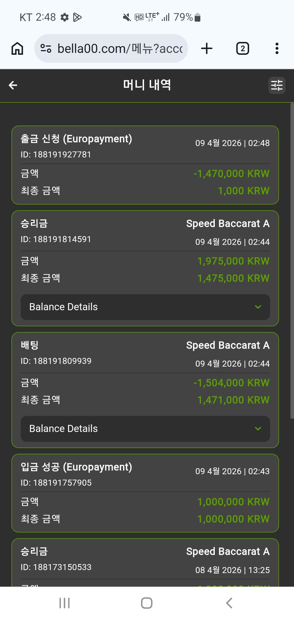Viewport: 294px width, 621px height.
Task: Open the filter settings icon
Action: [277, 85]
